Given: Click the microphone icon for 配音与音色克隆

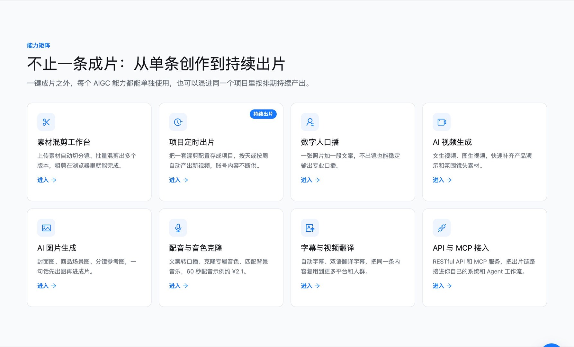Looking at the screenshot, I should (x=178, y=228).
